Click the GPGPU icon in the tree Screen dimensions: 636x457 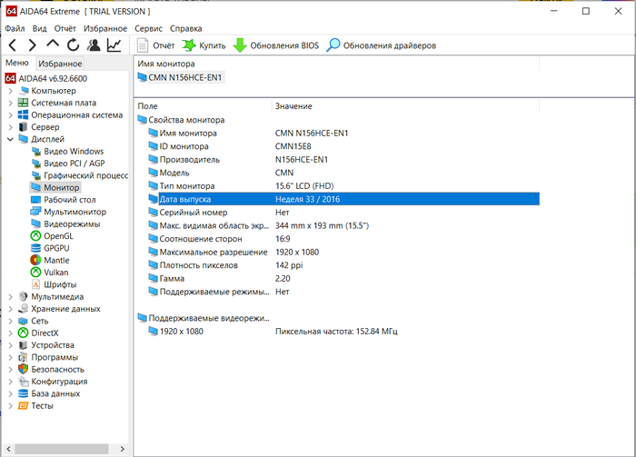pos(35,248)
